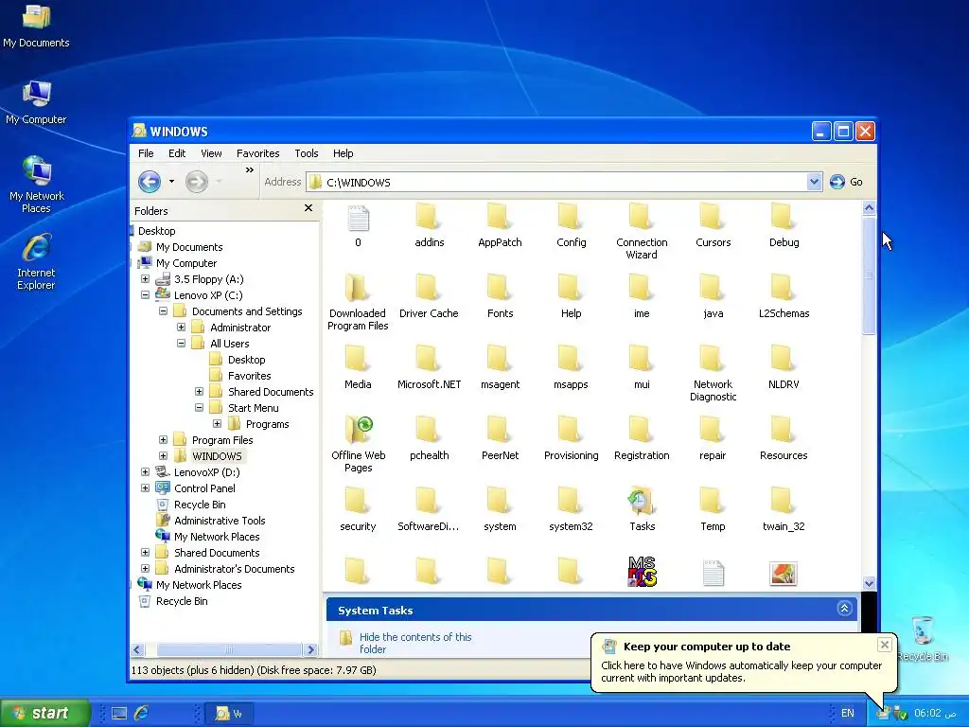Viewport: 969px width, 727px height.
Task: Select the file named 0
Action: point(358,218)
